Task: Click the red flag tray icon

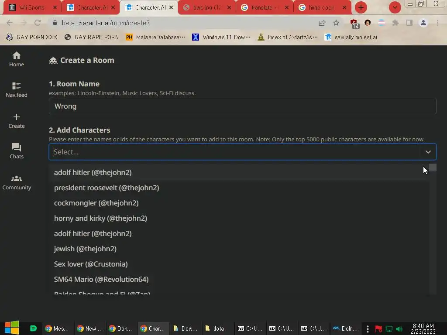Action: [x=378, y=329]
